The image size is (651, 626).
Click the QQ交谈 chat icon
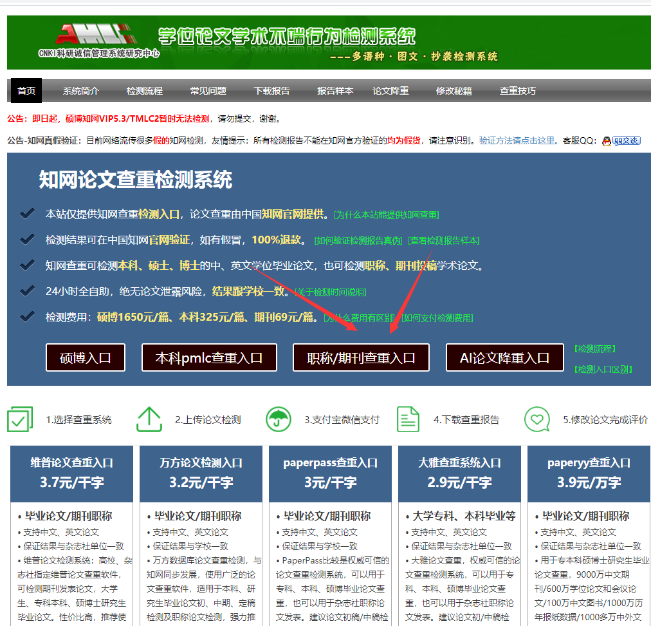click(x=621, y=141)
